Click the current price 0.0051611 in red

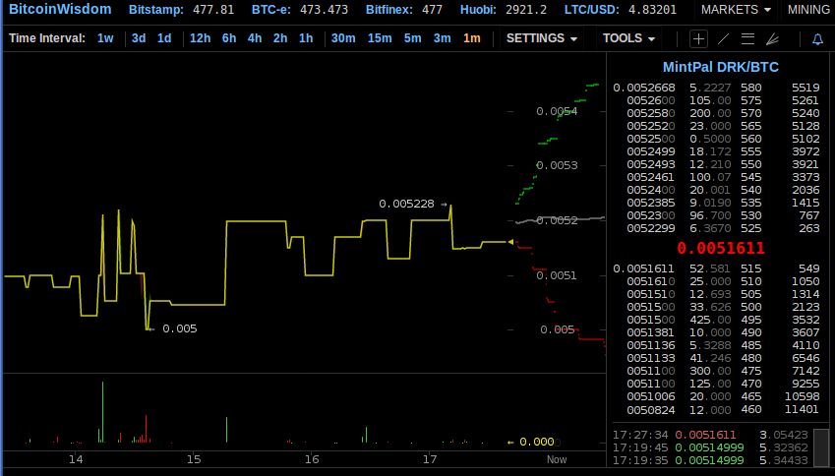[x=721, y=248]
